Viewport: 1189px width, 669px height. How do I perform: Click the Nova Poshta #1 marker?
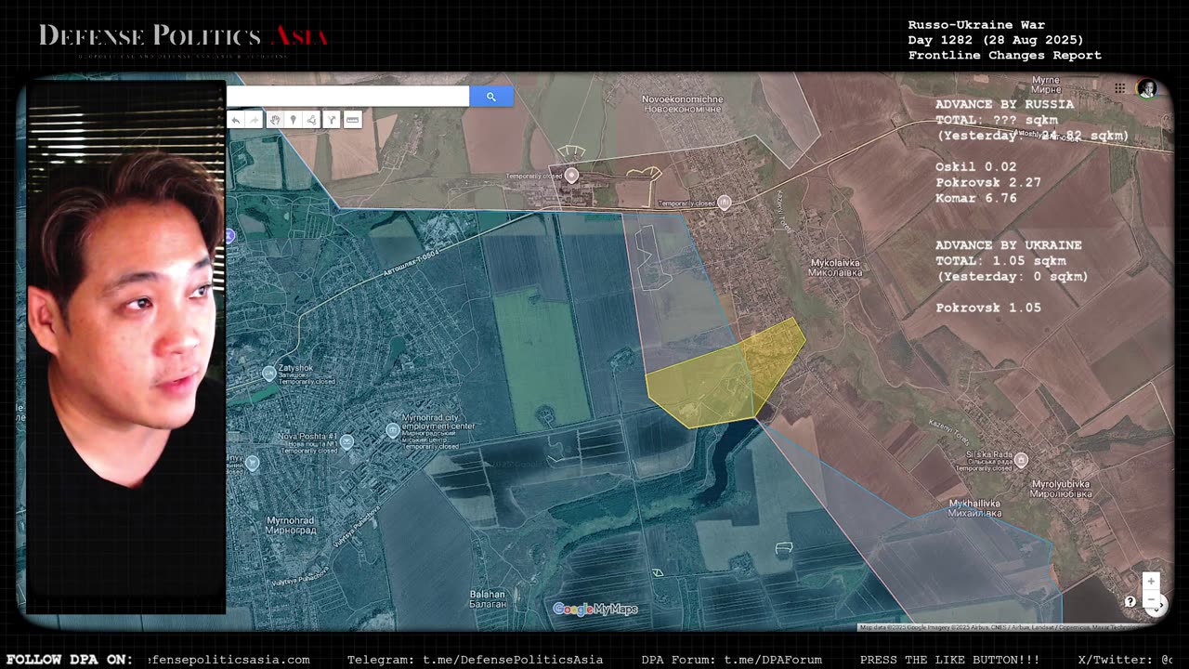coord(346,441)
